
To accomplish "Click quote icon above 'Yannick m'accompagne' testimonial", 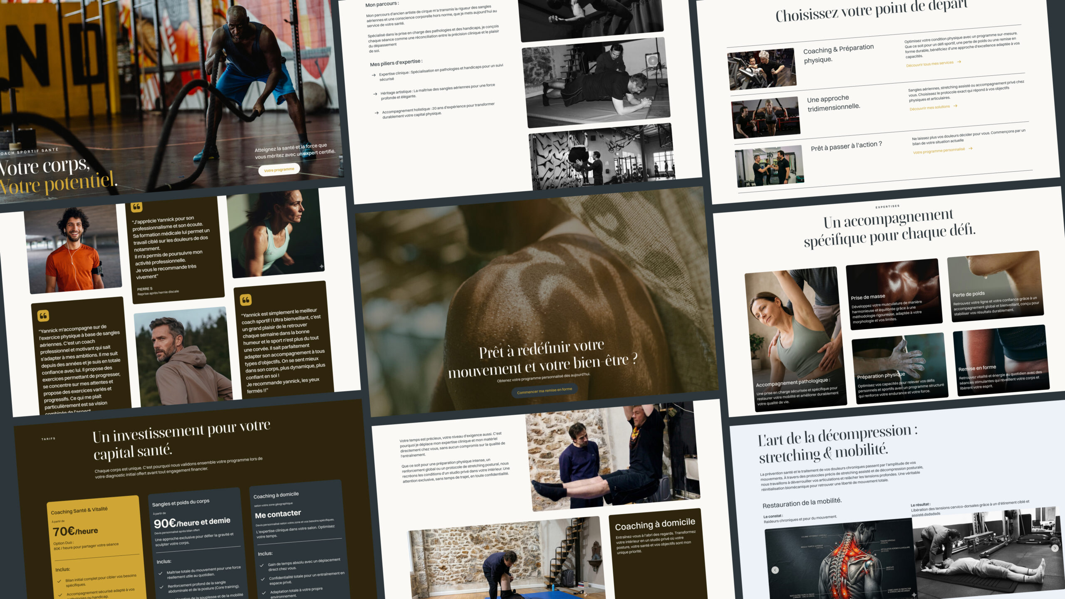I will pyautogui.click(x=43, y=316).
